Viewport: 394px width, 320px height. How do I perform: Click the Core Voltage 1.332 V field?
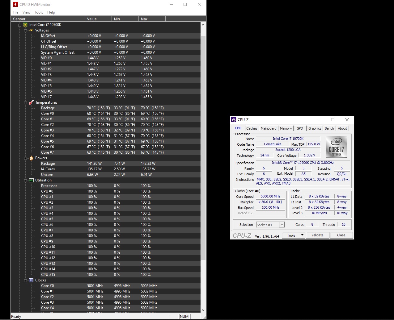point(309,155)
